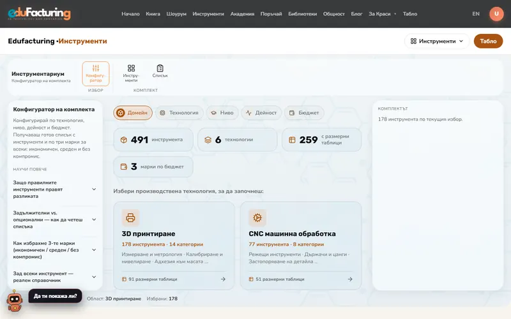
Task: Switch language to EN
Action: [476, 13]
